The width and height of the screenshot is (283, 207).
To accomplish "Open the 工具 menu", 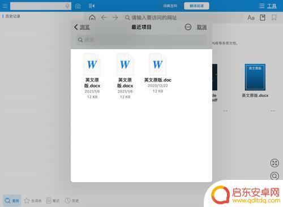I will (x=272, y=6).
